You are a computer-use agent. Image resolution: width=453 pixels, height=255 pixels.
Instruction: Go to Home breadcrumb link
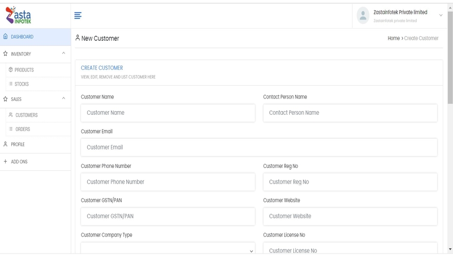pos(393,38)
